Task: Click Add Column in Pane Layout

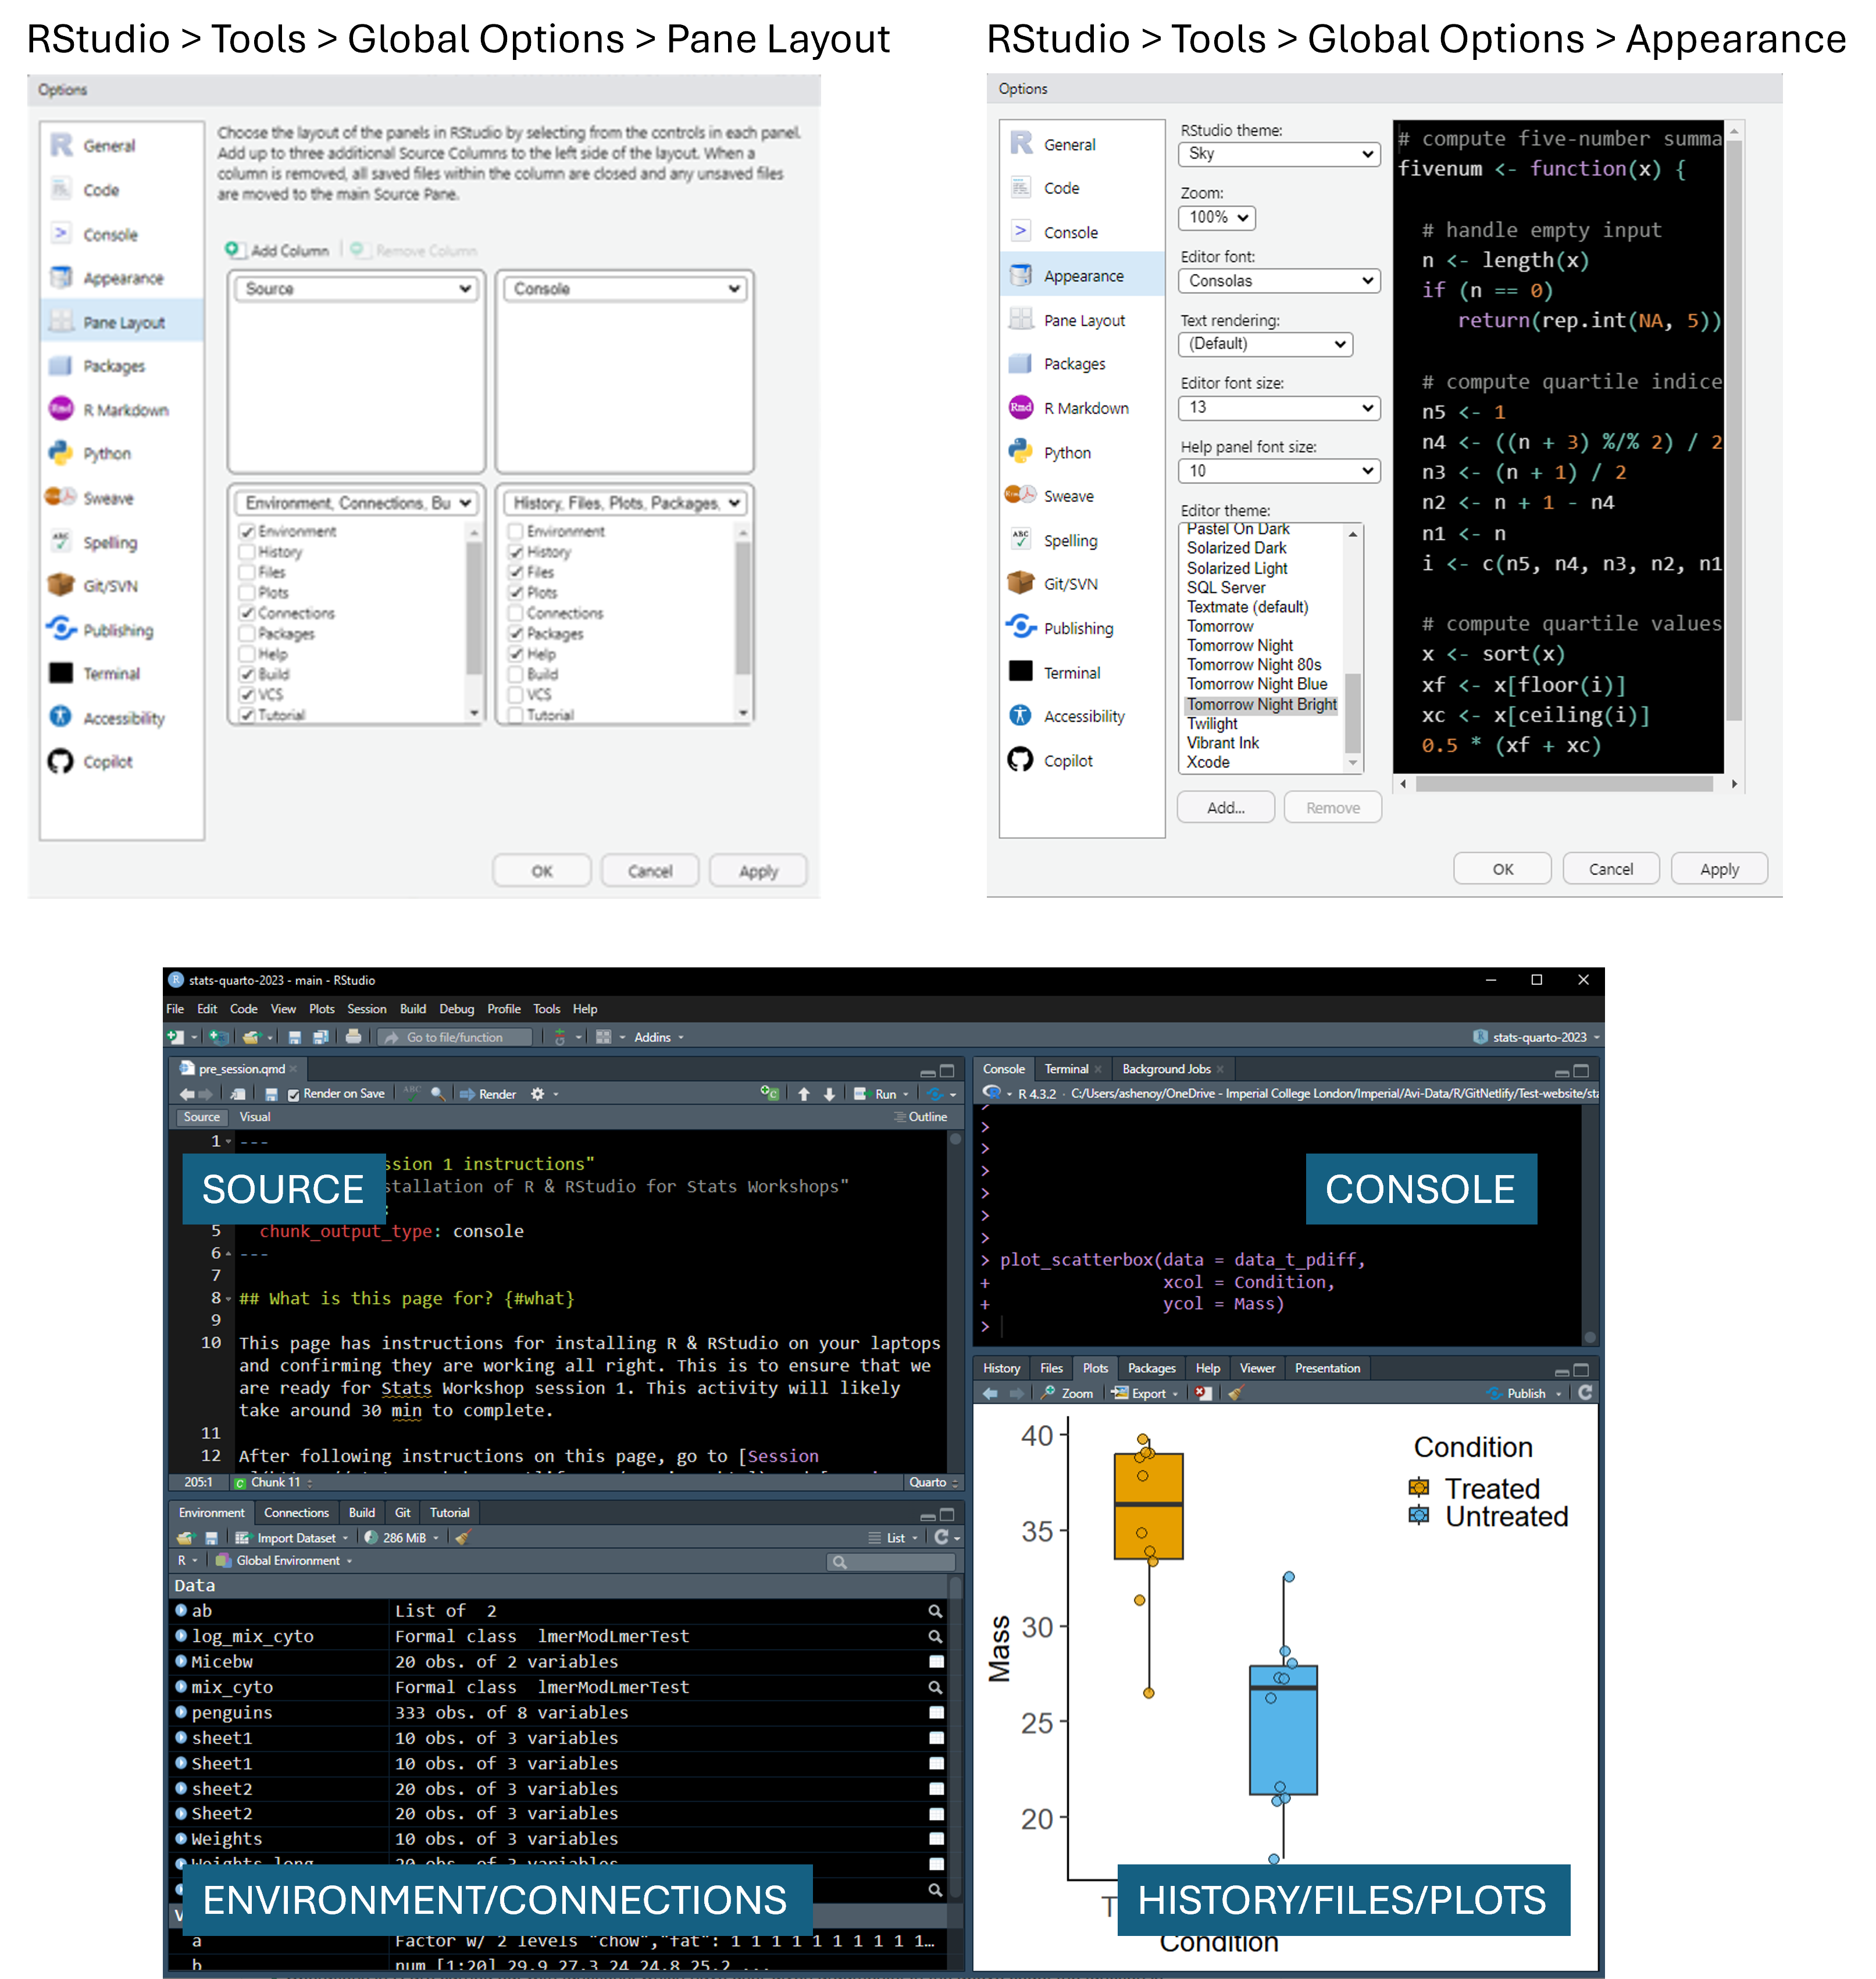Action: [x=277, y=250]
